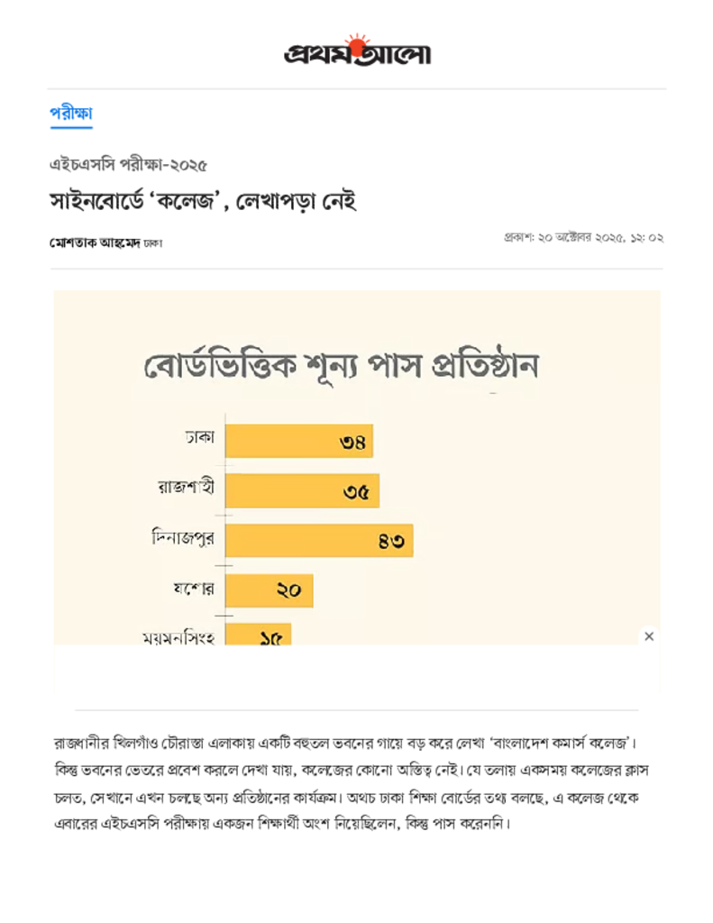This screenshot has width=713, height=923.
Task: Close the overlay with the X button
Action: pyautogui.click(x=649, y=636)
